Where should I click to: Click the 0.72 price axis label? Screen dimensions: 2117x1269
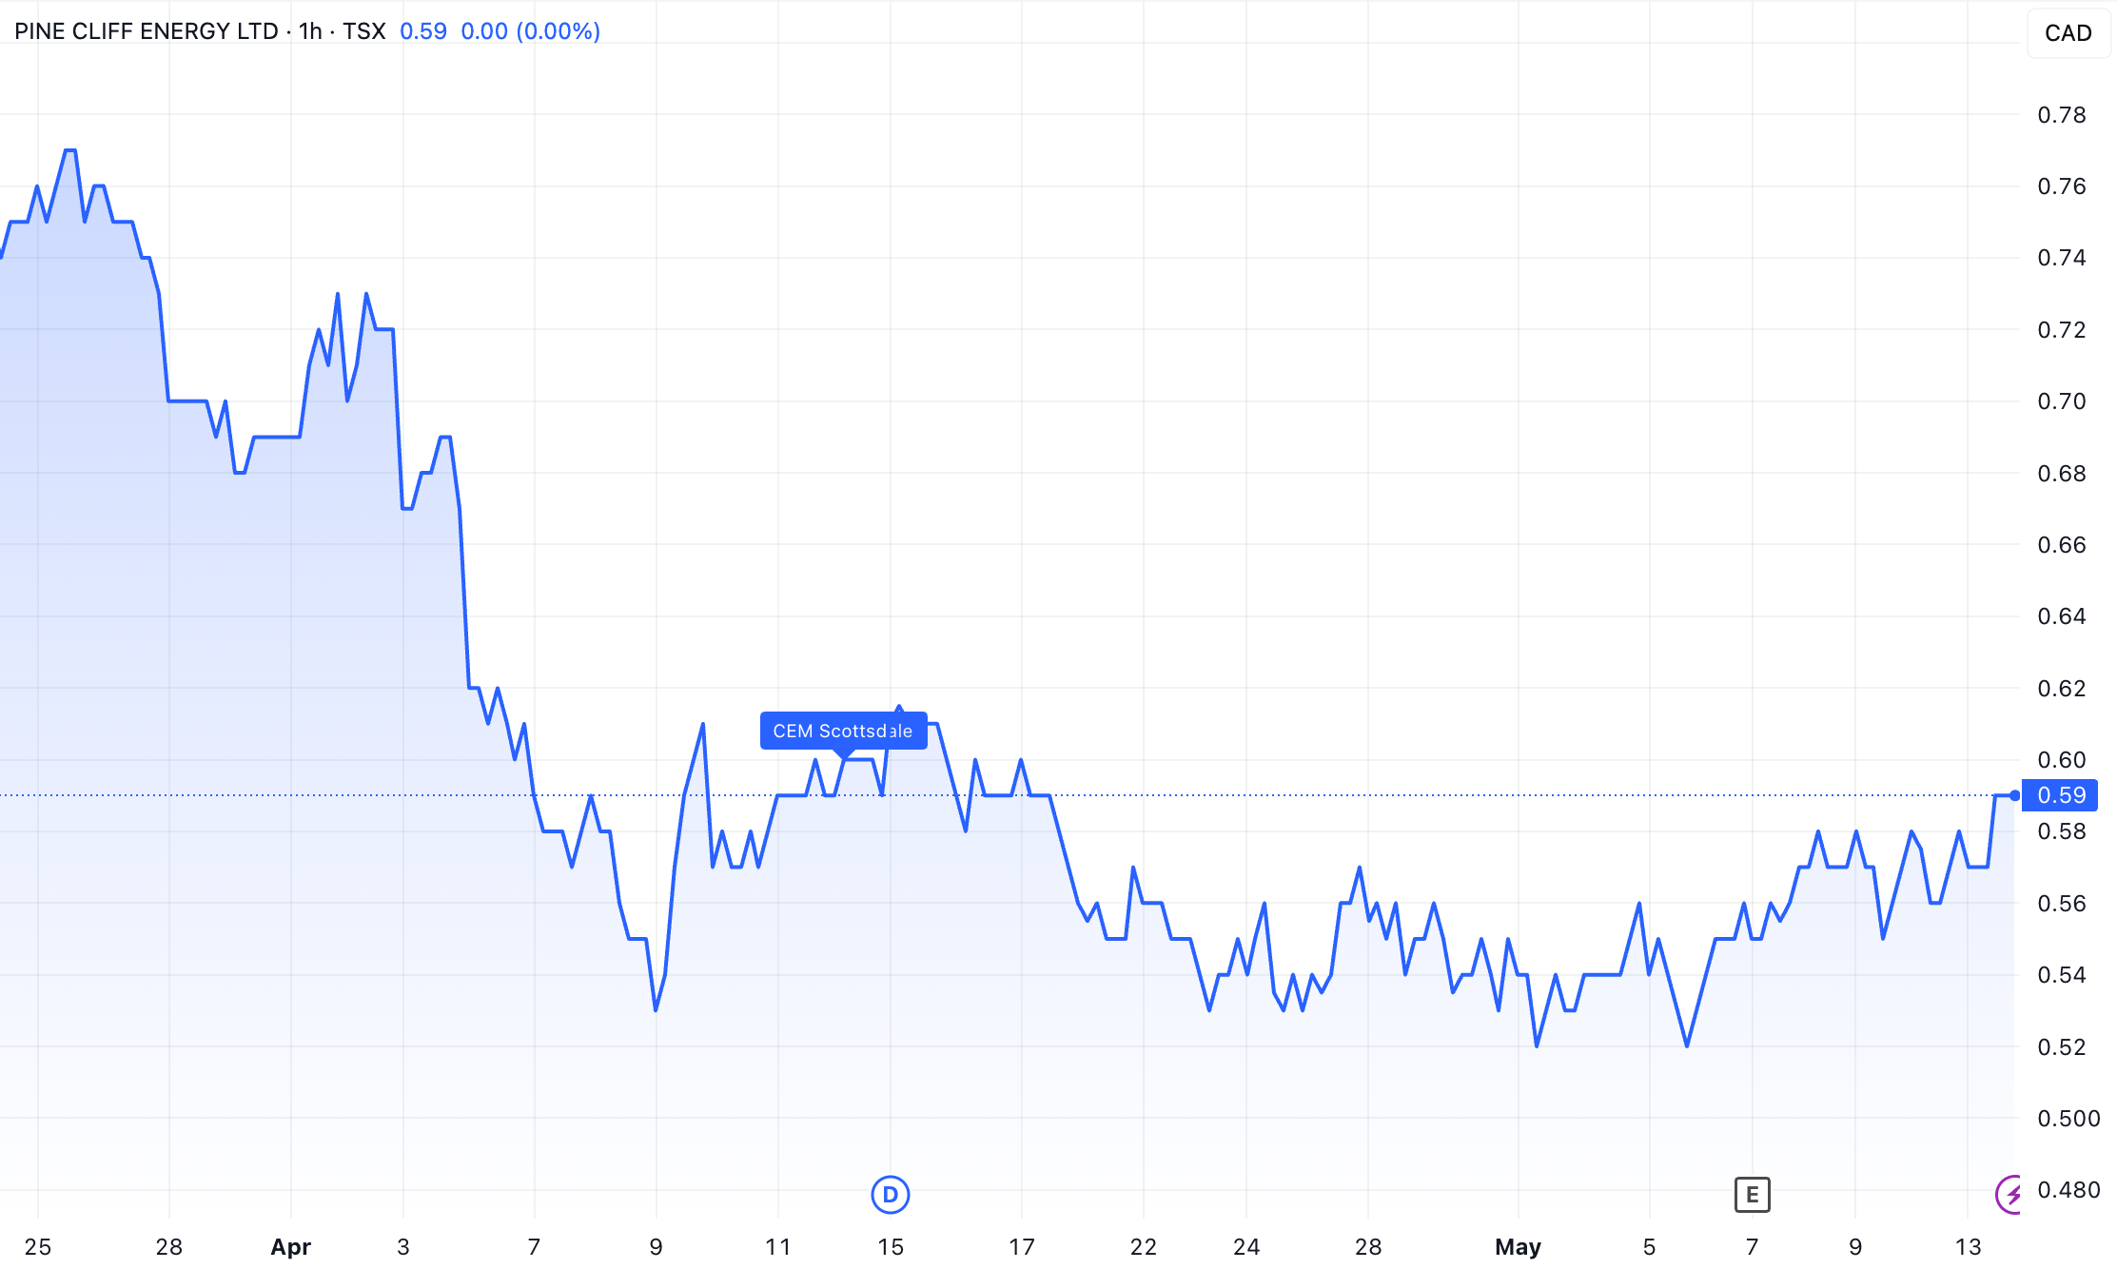pyautogui.click(x=2061, y=330)
